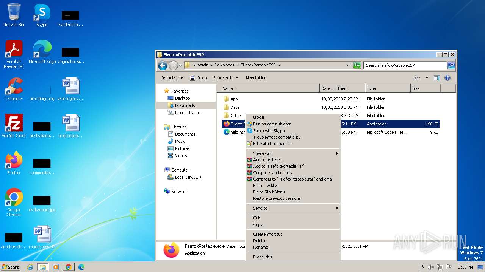Choose Run as administrator

tap(293, 124)
